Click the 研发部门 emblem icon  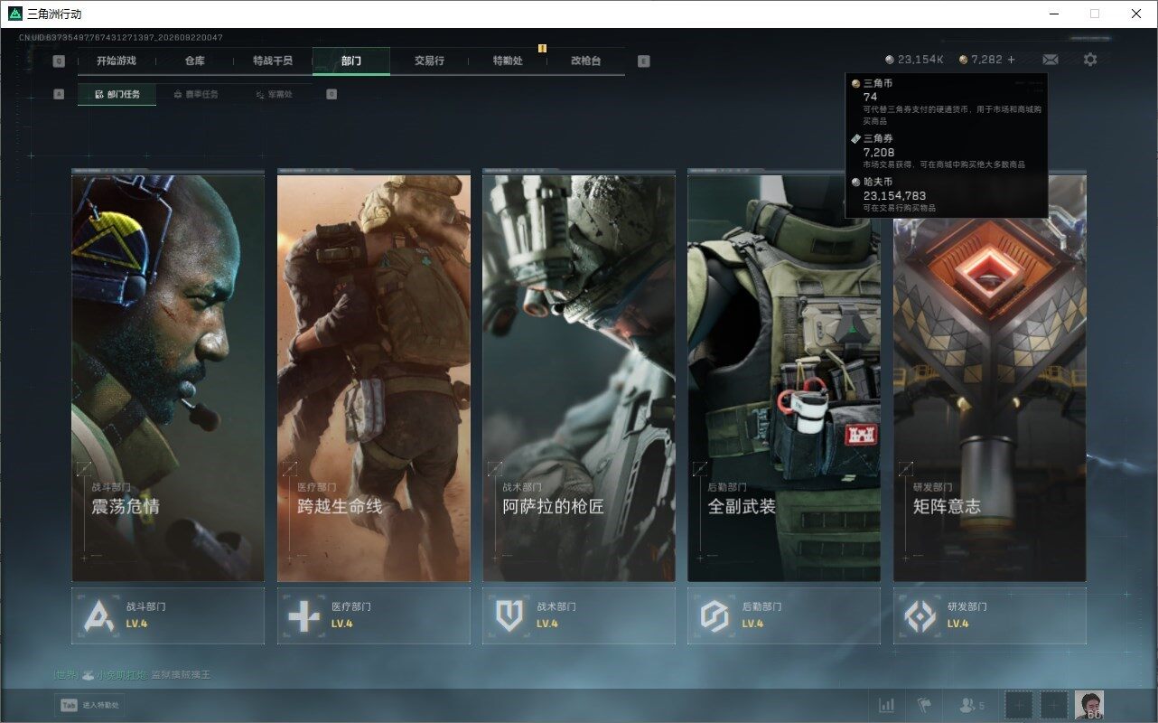(920, 616)
